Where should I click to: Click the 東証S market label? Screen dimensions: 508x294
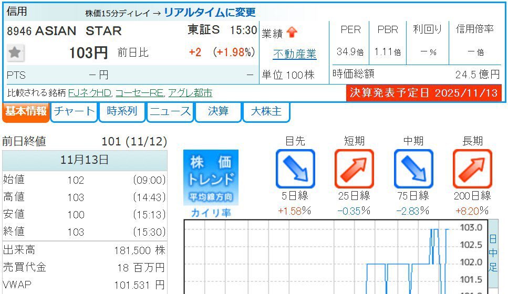coord(203,30)
